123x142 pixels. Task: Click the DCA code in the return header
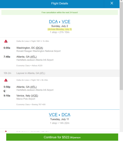(66, 115)
